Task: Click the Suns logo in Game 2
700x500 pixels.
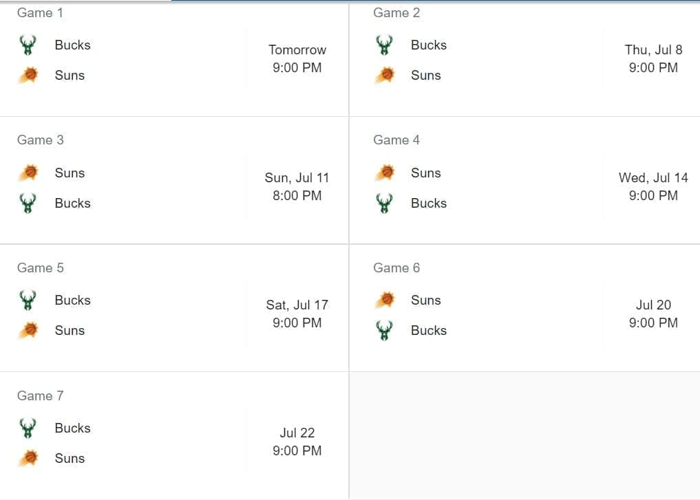Action: click(384, 75)
